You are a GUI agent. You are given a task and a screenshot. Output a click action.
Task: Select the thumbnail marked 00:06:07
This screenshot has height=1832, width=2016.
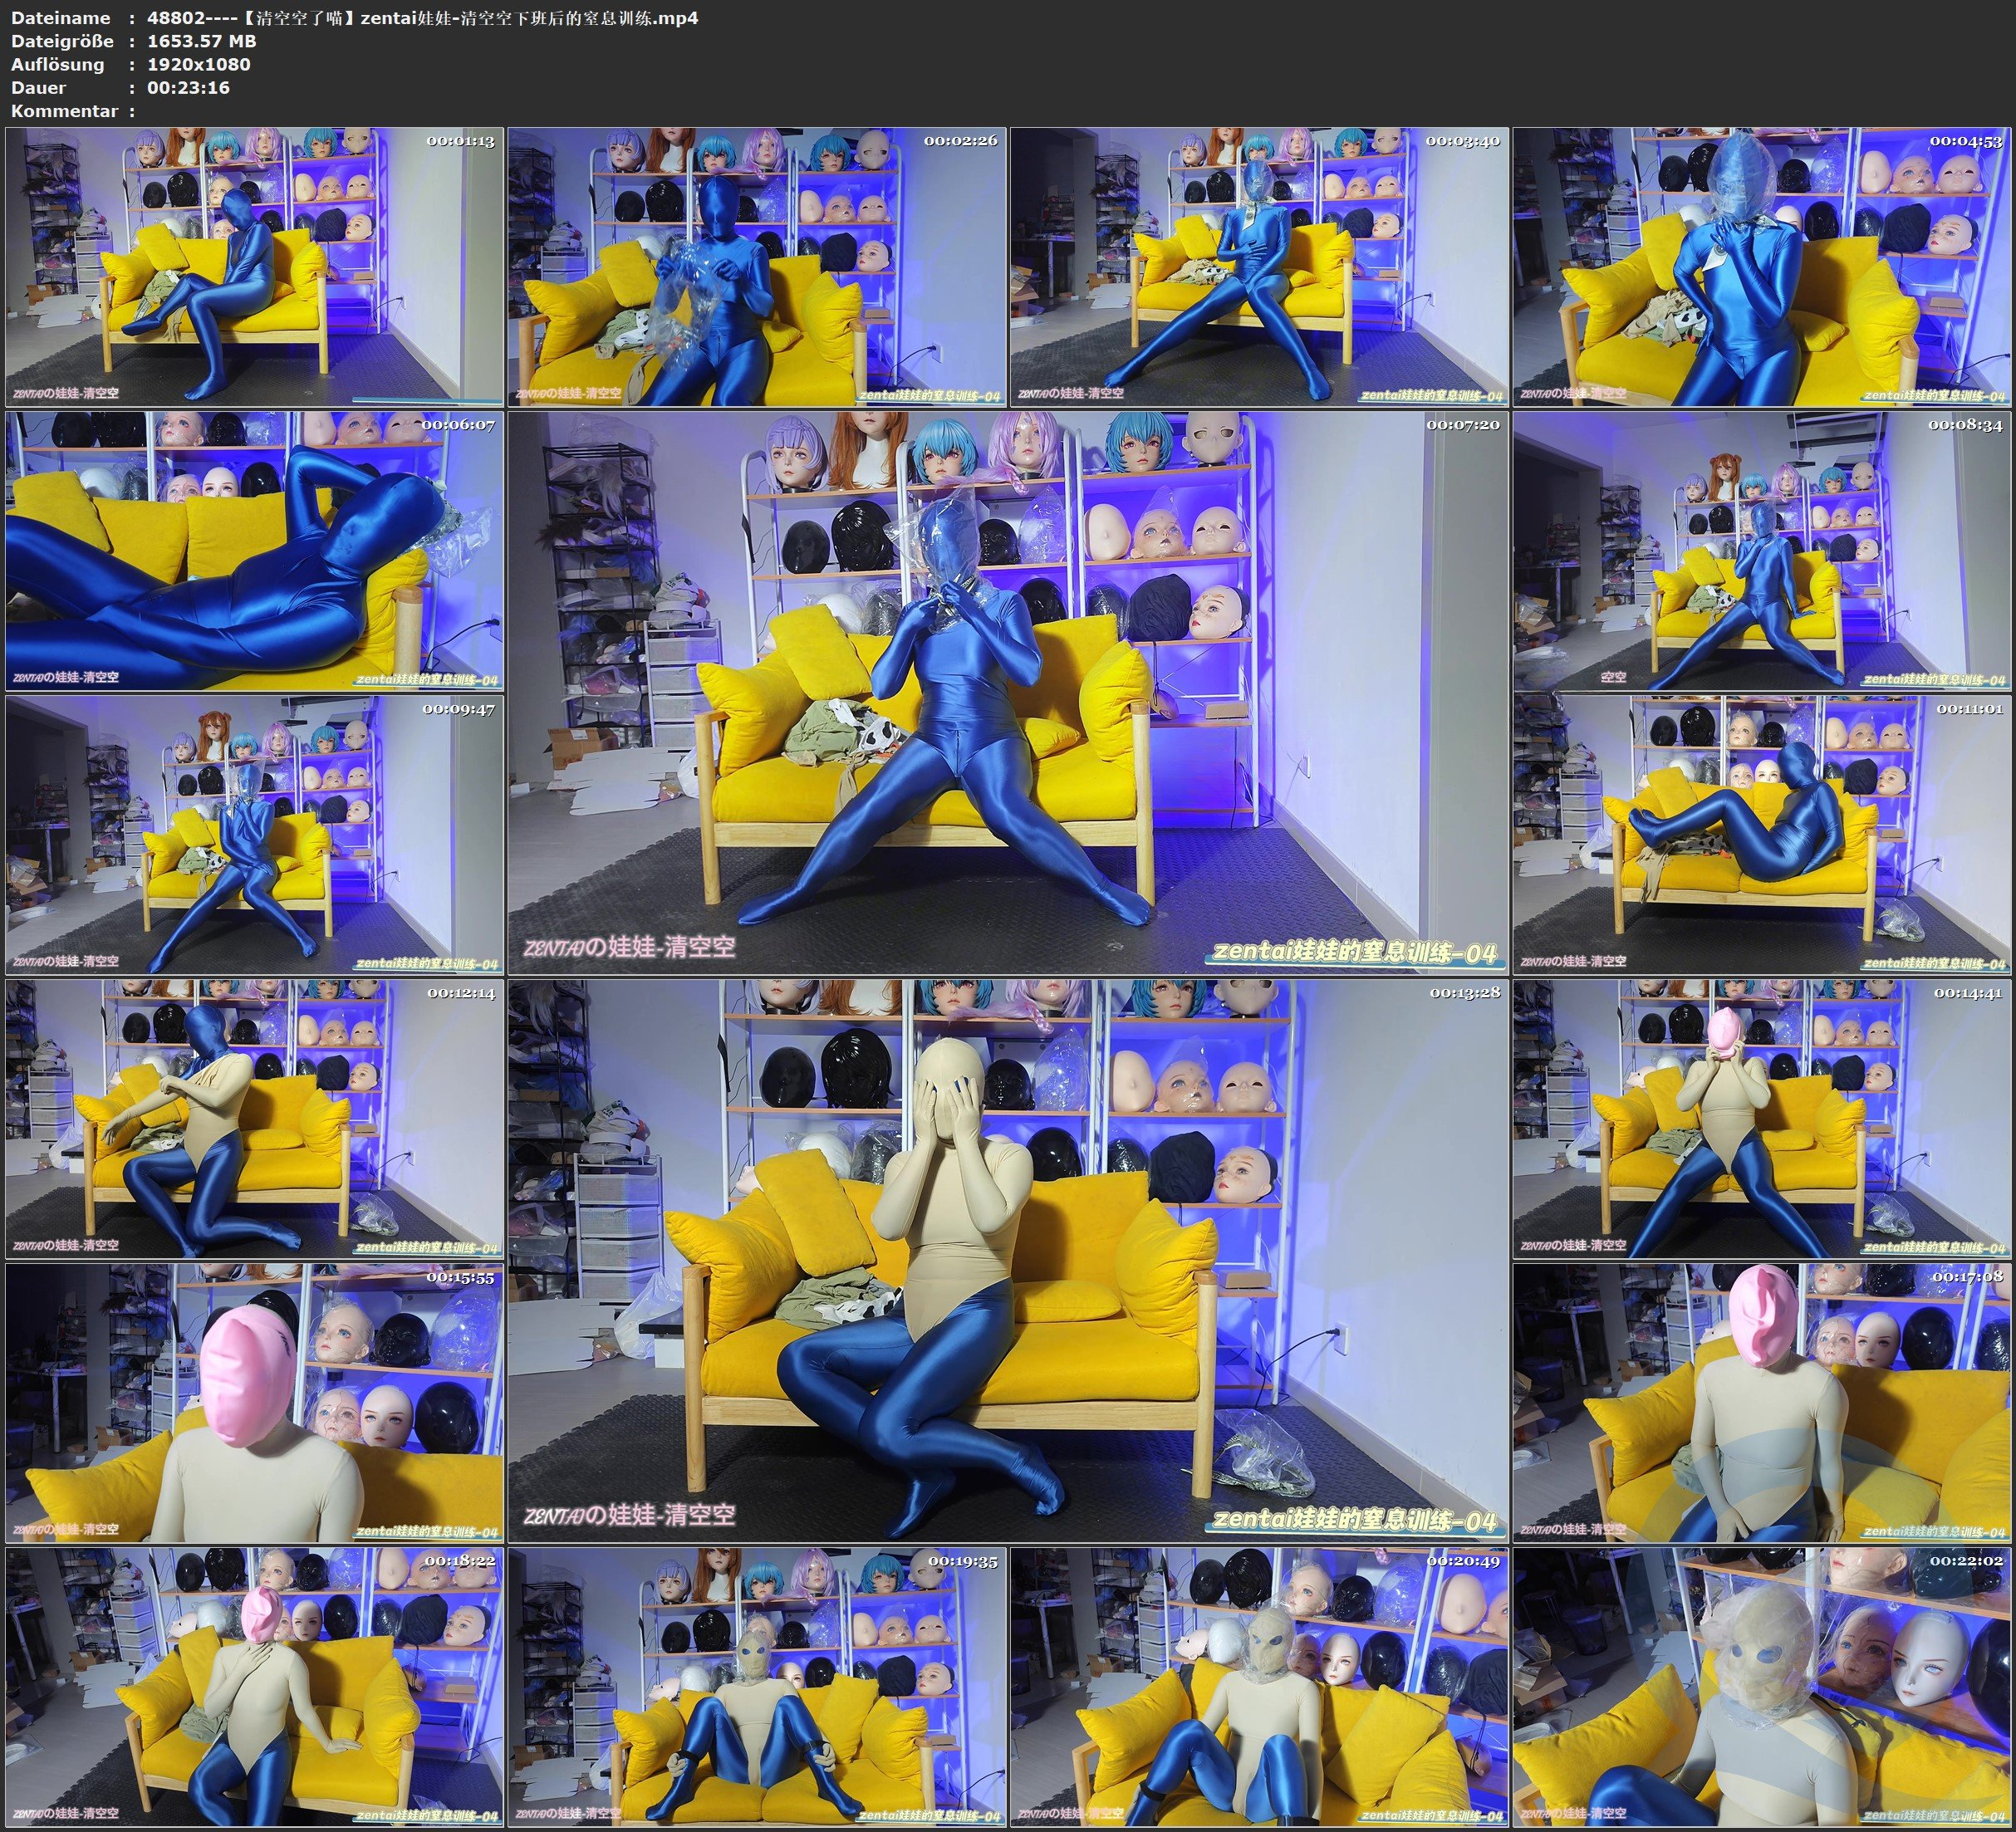pos(254,550)
